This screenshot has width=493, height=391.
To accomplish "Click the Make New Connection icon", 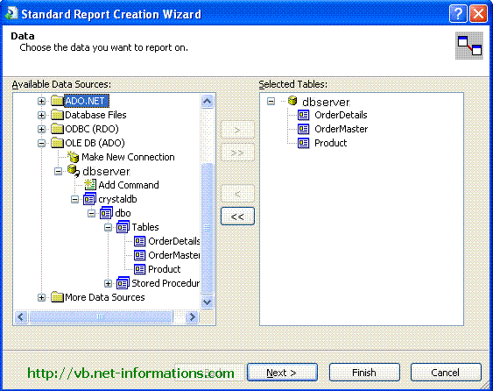I will coord(74,156).
